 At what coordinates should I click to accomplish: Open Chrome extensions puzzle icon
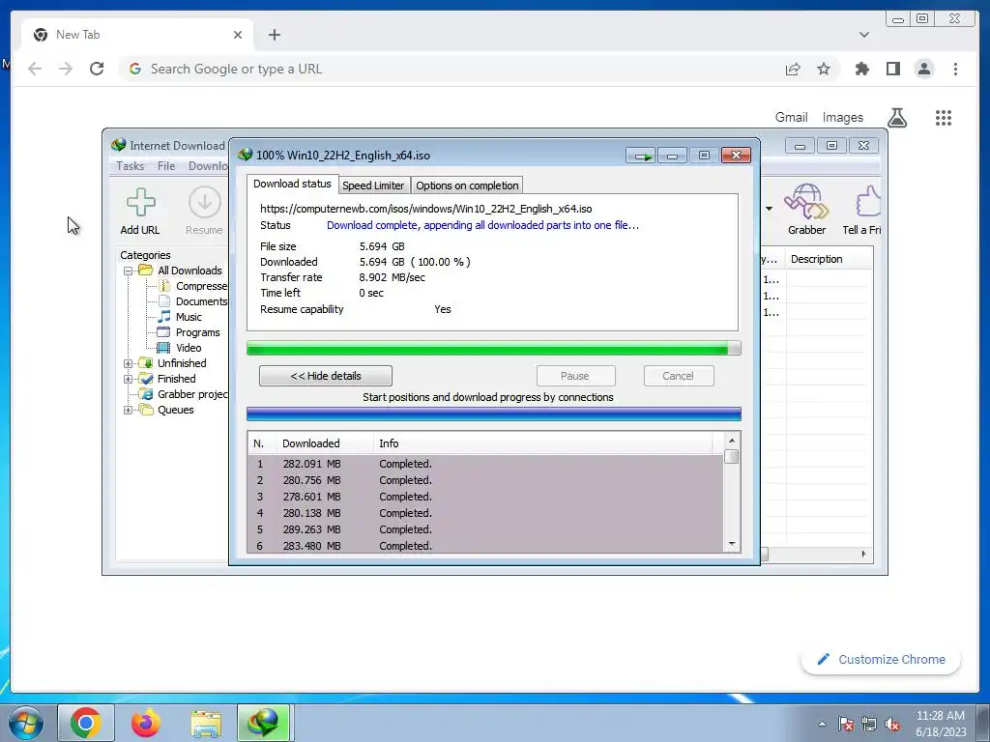[x=861, y=69]
